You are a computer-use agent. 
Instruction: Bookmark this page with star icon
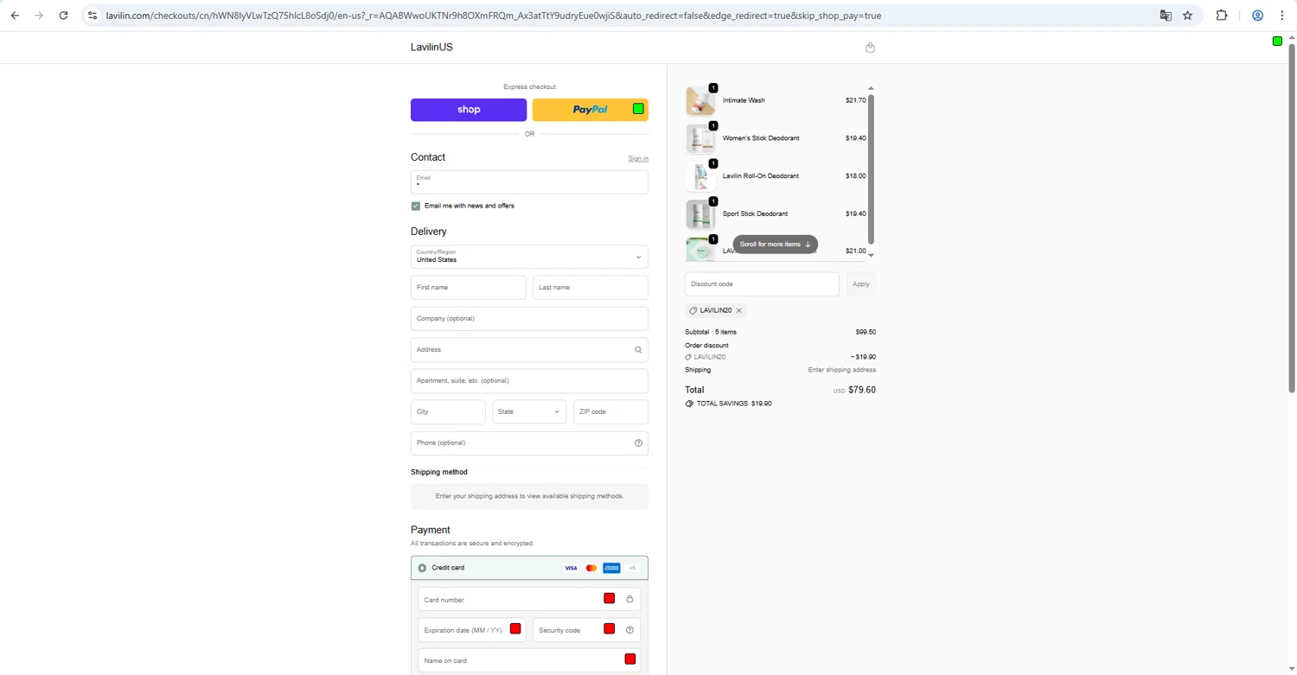tap(1188, 16)
